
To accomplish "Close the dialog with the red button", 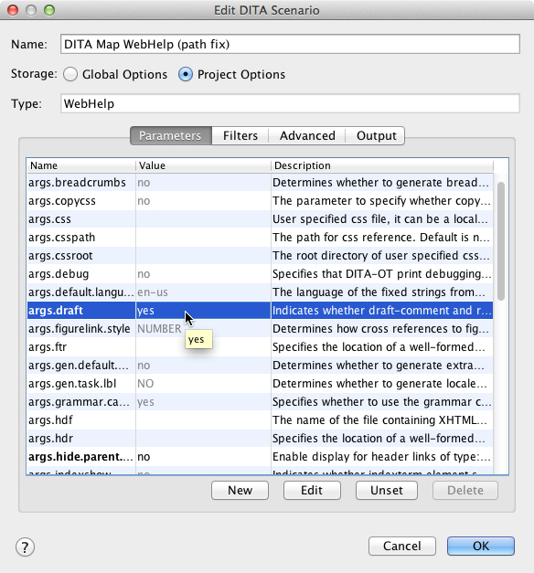I will (x=13, y=10).
